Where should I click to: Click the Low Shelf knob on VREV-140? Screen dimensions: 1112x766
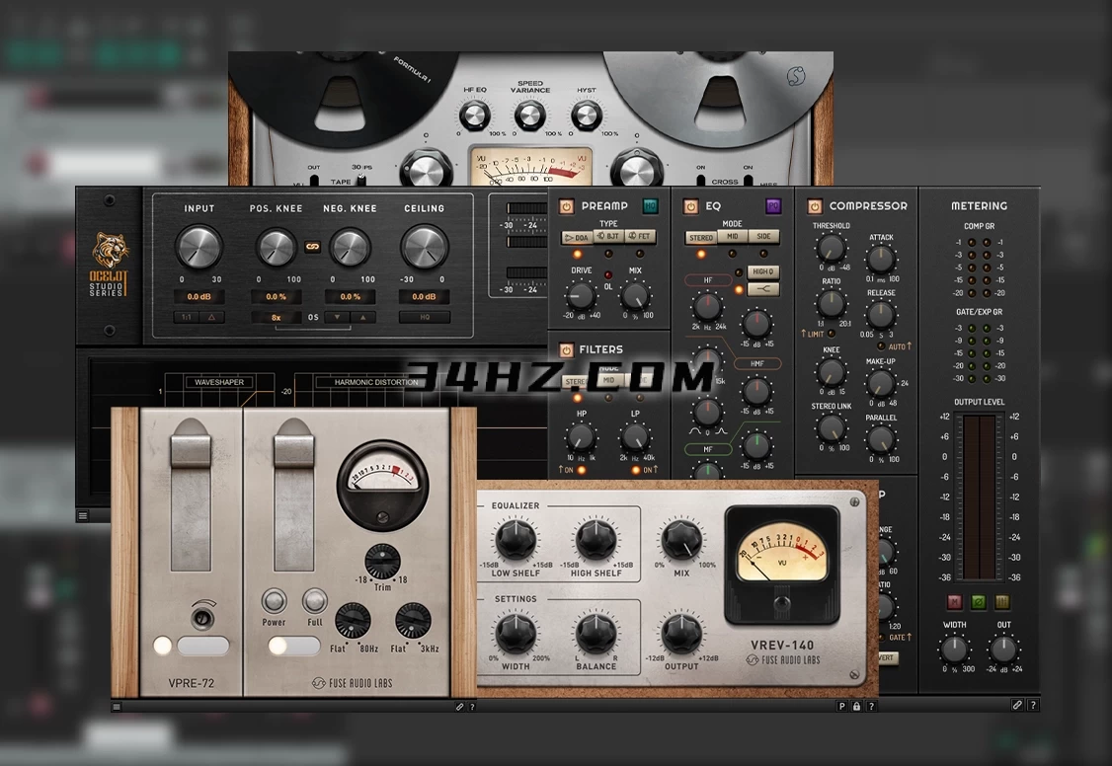(x=516, y=539)
